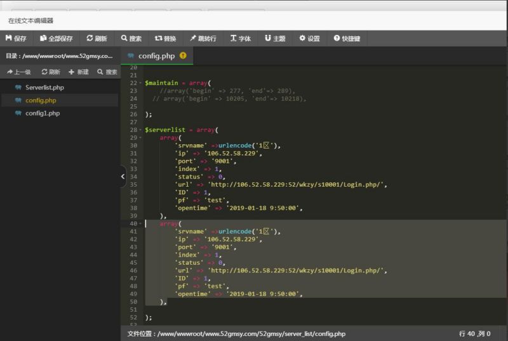Click the file location path in status bar
This screenshot has width=508, height=341.
[x=236, y=334]
